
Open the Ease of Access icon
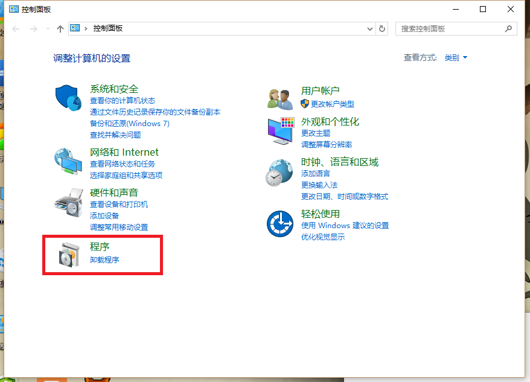coord(280,224)
